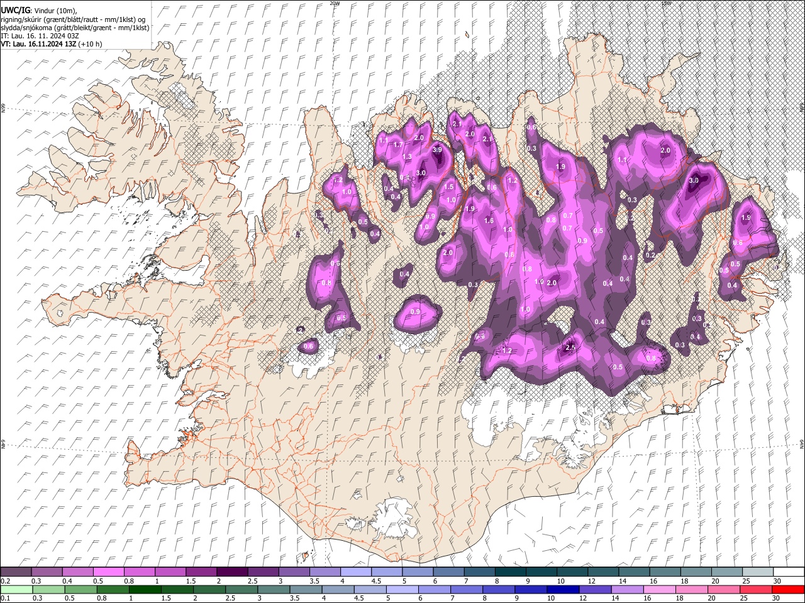805x603 pixels.
Task: Click the light green 0.3 legend swatch
Action: pyautogui.click(x=48, y=589)
